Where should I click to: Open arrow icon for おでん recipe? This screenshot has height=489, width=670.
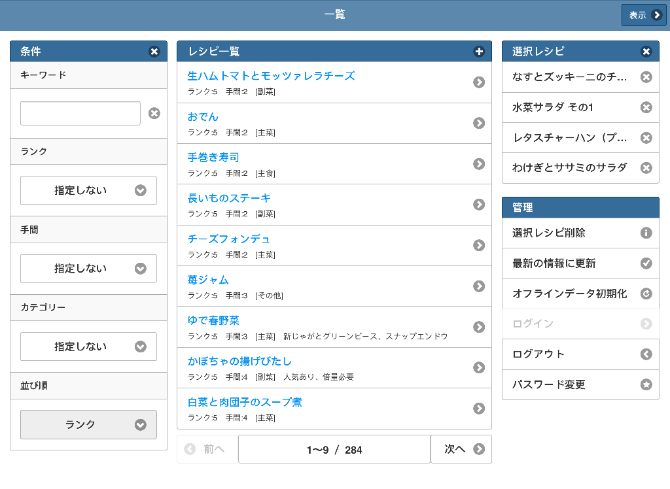point(479,123)
